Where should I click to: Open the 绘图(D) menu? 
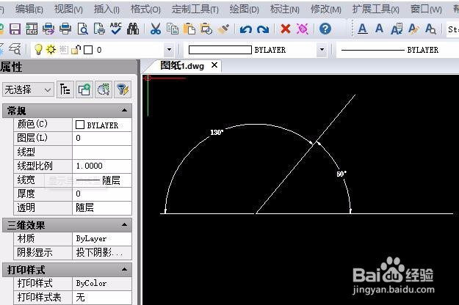point(244,10)
